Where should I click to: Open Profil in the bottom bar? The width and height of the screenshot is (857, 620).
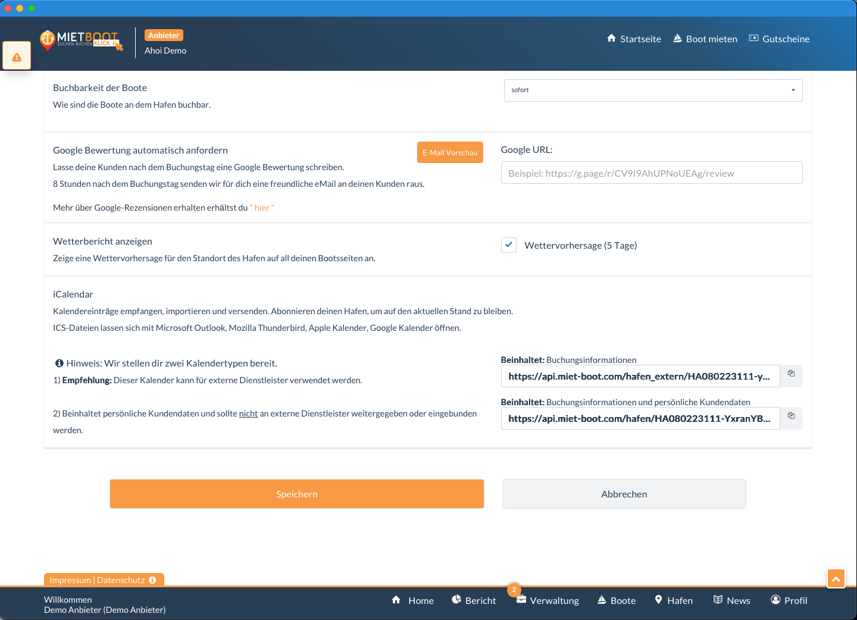pos(789,600)
